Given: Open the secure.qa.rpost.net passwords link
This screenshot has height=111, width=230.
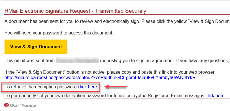Looking at the screenshot, I should 100,77.
